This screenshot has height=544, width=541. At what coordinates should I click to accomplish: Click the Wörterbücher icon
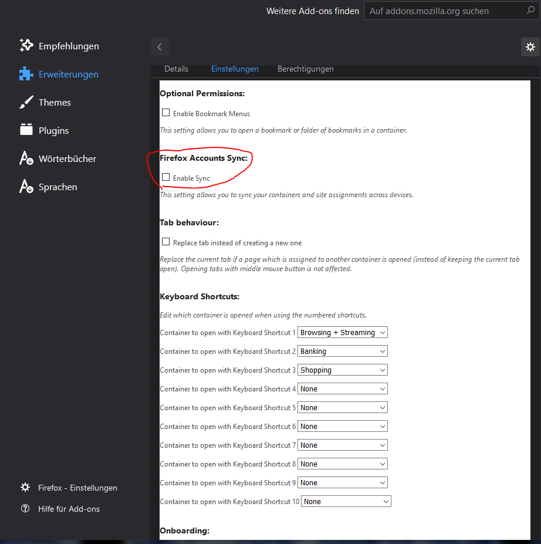(26, 158)
